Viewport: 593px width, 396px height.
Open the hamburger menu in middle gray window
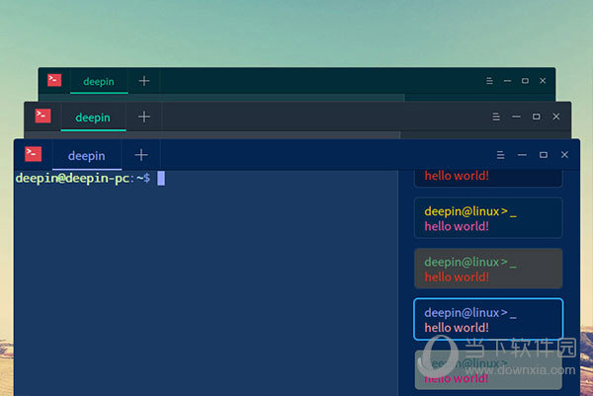(x=496, y=117)
